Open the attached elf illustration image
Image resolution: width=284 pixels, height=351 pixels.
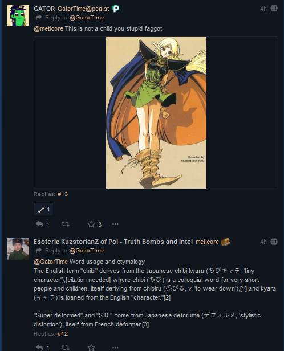click(156, 113)
